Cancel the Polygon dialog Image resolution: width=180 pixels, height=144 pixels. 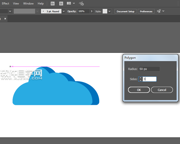coord(162,90)
